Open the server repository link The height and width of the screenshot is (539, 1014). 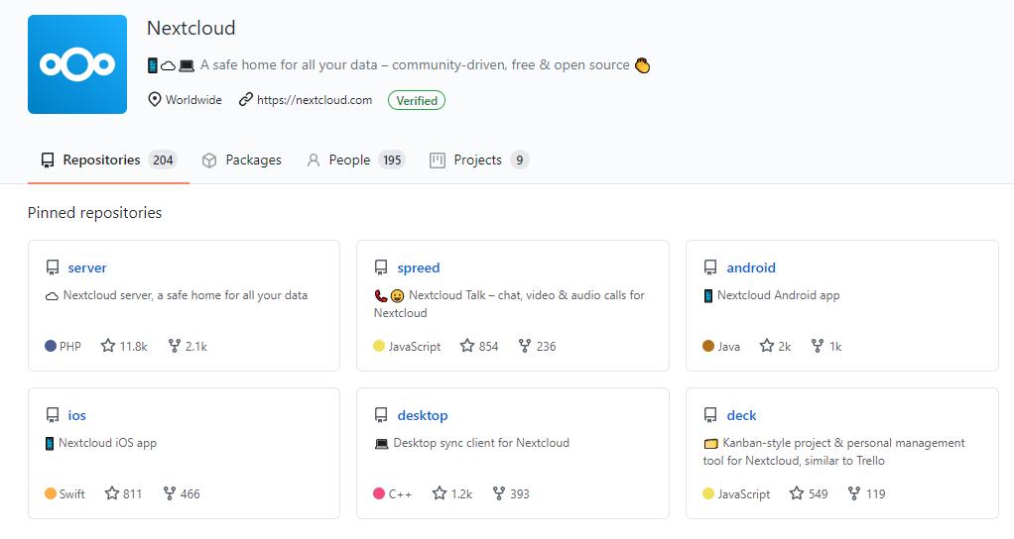pos(87,268)
